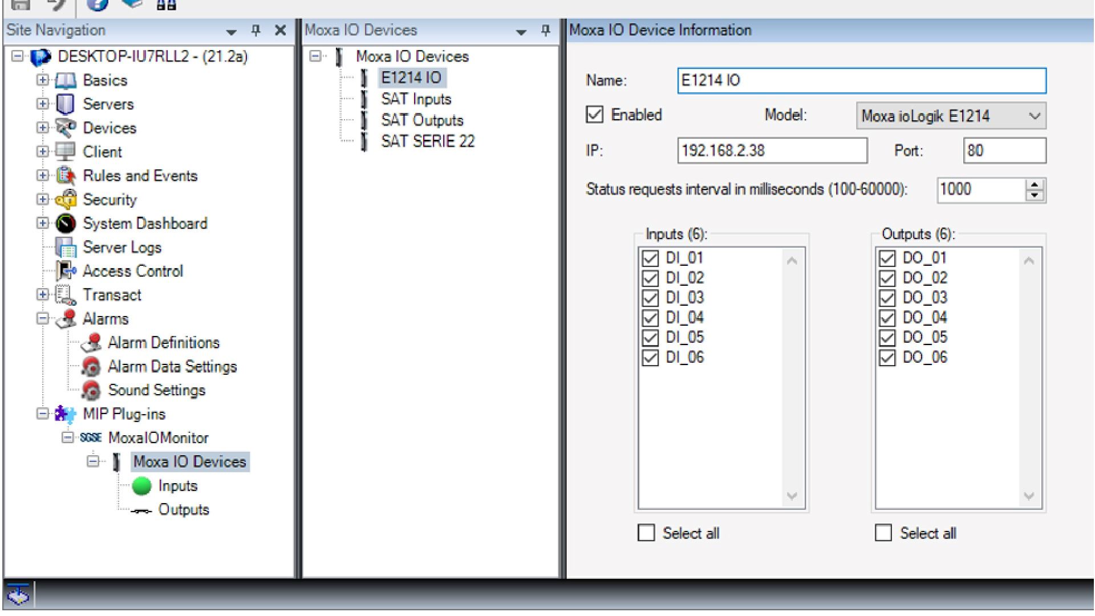
Task: Click the Servers icon in tree
Action: (x=66, y=104)
